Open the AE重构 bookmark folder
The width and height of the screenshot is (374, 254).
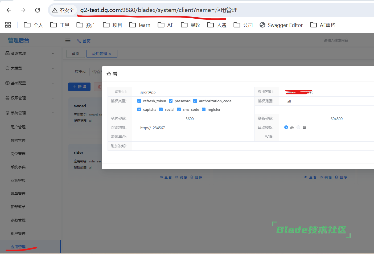[323, 25]
